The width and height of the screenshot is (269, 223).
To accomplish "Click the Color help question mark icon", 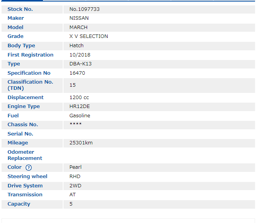I will (29, 168).
